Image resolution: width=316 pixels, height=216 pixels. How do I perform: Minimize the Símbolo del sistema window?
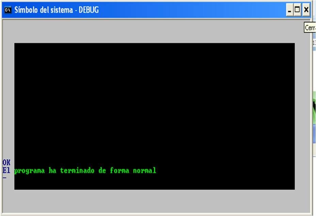[x=289, y=10]
